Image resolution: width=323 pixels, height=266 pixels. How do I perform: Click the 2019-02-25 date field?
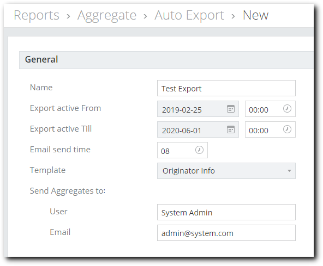pyautogui.click(x=198, y=109)
